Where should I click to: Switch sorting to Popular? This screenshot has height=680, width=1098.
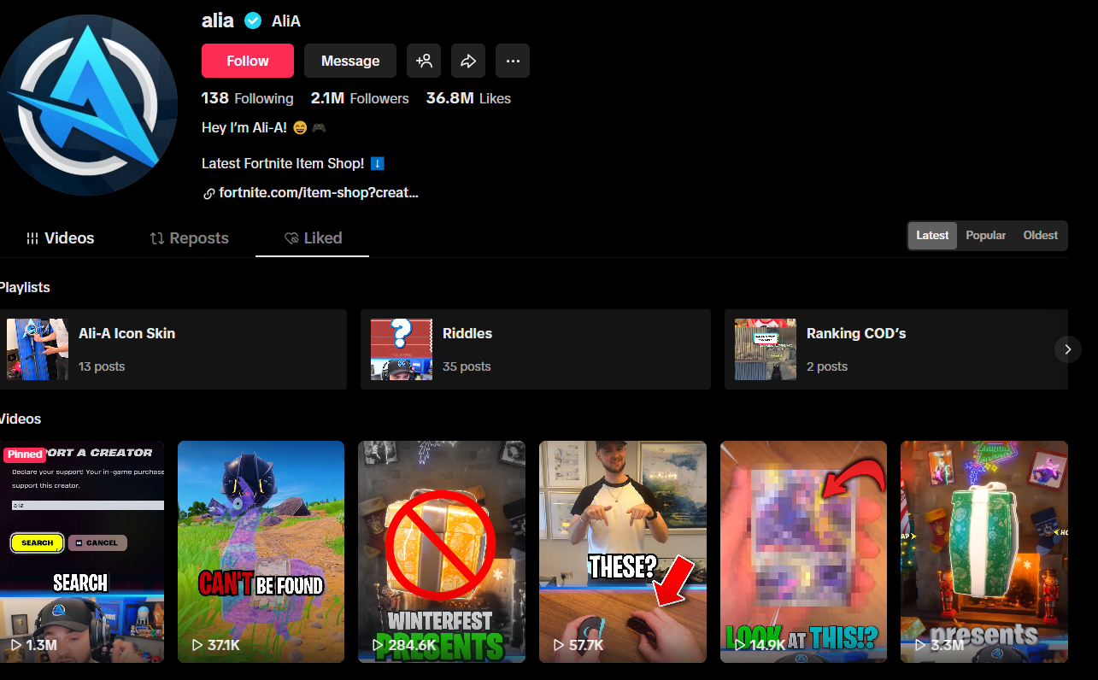coord(985,235)
